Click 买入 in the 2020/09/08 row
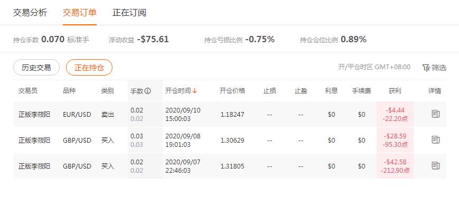Screen dimensions: 459x205 pos(107,141)
